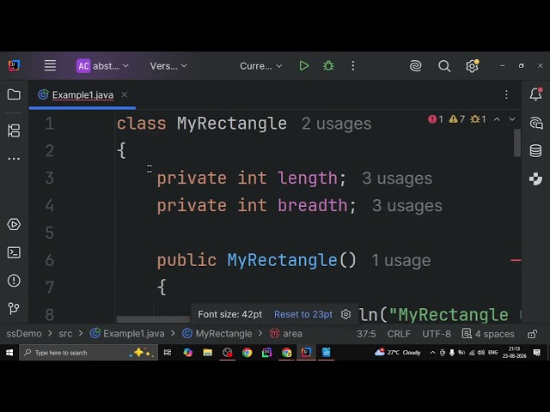Open Search Everywhere magnifier

pos(444,66)
